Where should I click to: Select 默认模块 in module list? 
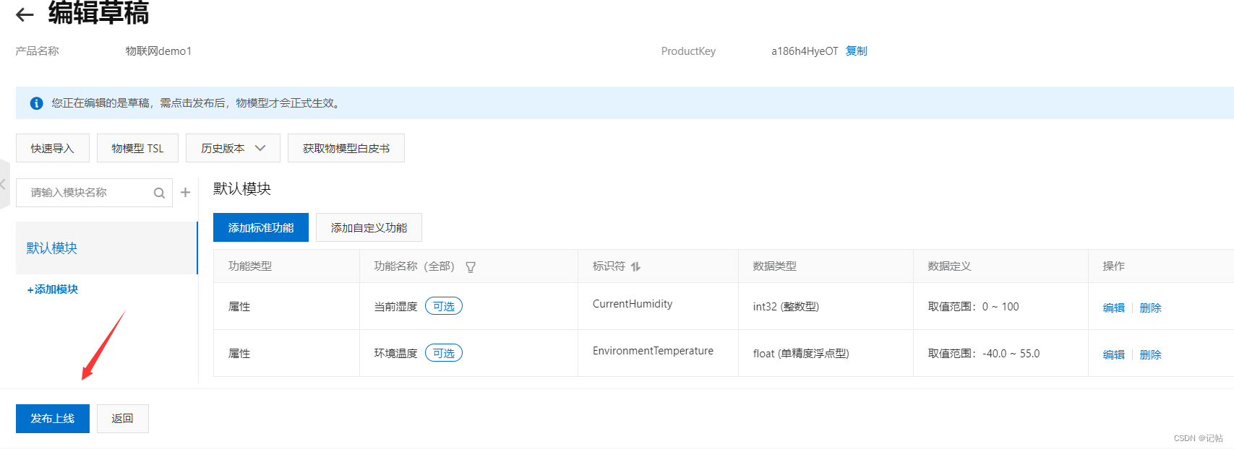pos(52,248)
